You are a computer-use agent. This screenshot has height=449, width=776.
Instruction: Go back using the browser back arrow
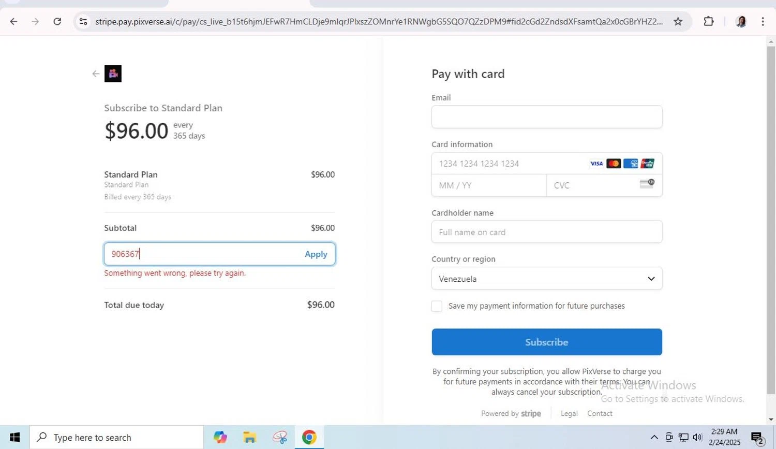(x=14, y=21)
